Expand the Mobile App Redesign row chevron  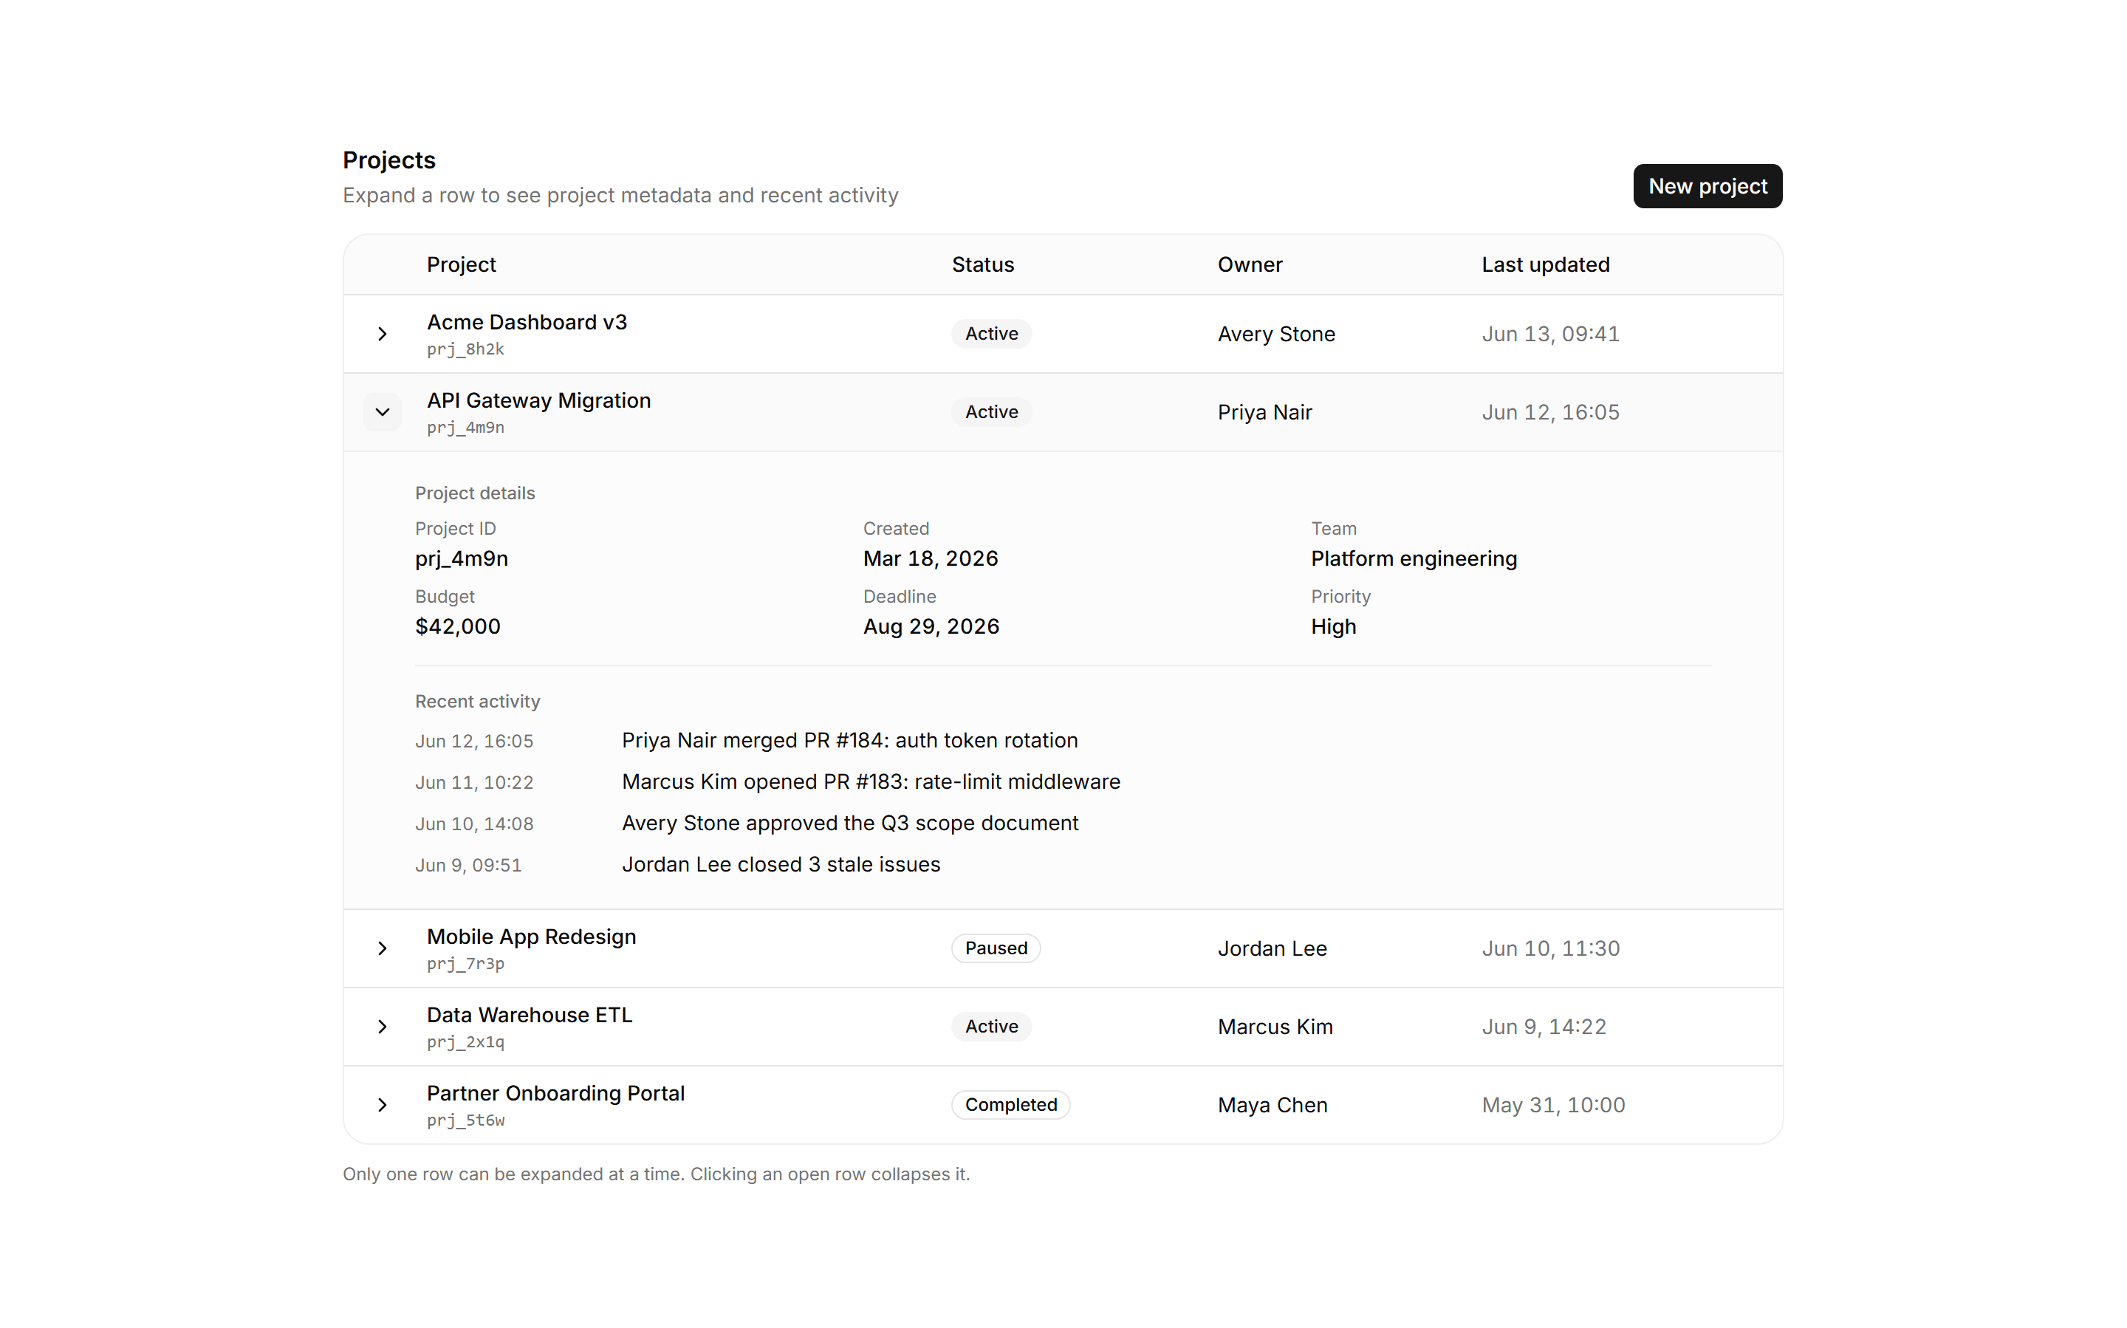[382, 948]
